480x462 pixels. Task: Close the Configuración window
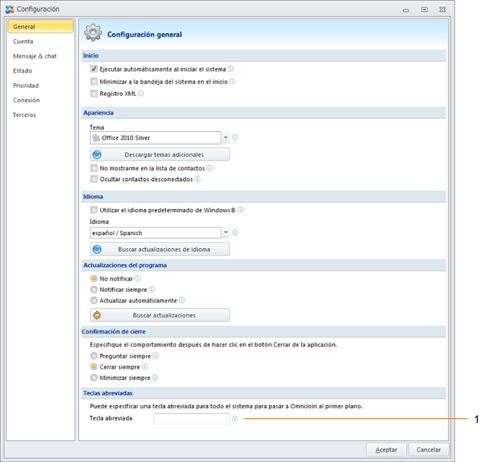coord(442,10)
